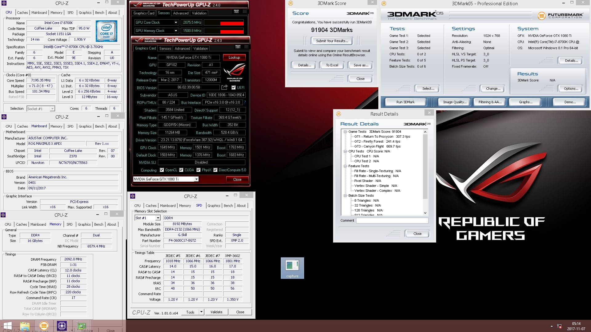
Task: Open Validation tab in GPU-Z Sensors window
Action: (x=199, y=13)
